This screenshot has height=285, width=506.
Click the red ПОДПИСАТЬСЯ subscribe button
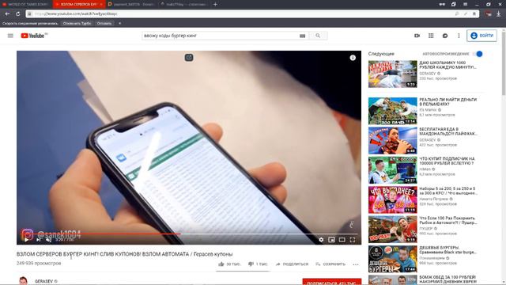pos(332,282)
